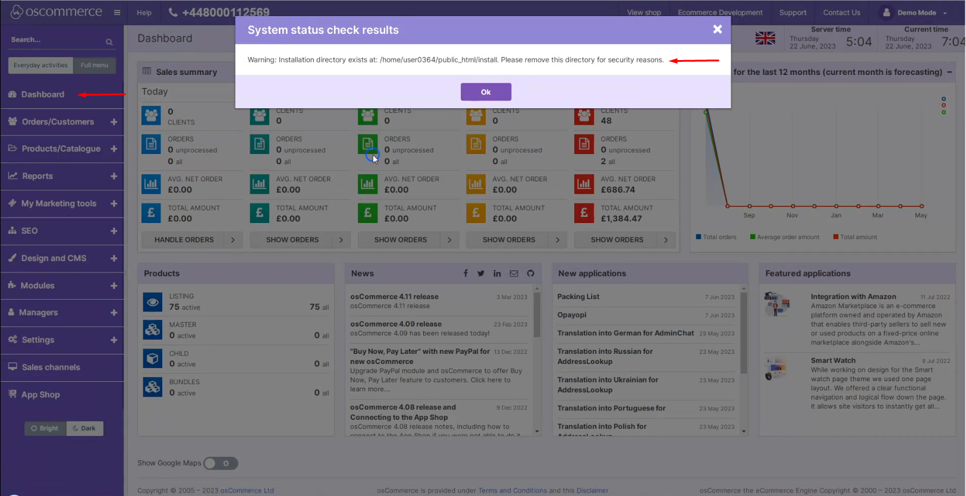Toggle the Show Google Maps switch

pyautogui.click(x=221, y=463)
